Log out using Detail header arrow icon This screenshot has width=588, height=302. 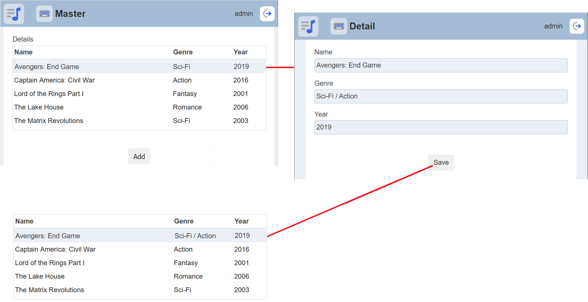577,26
